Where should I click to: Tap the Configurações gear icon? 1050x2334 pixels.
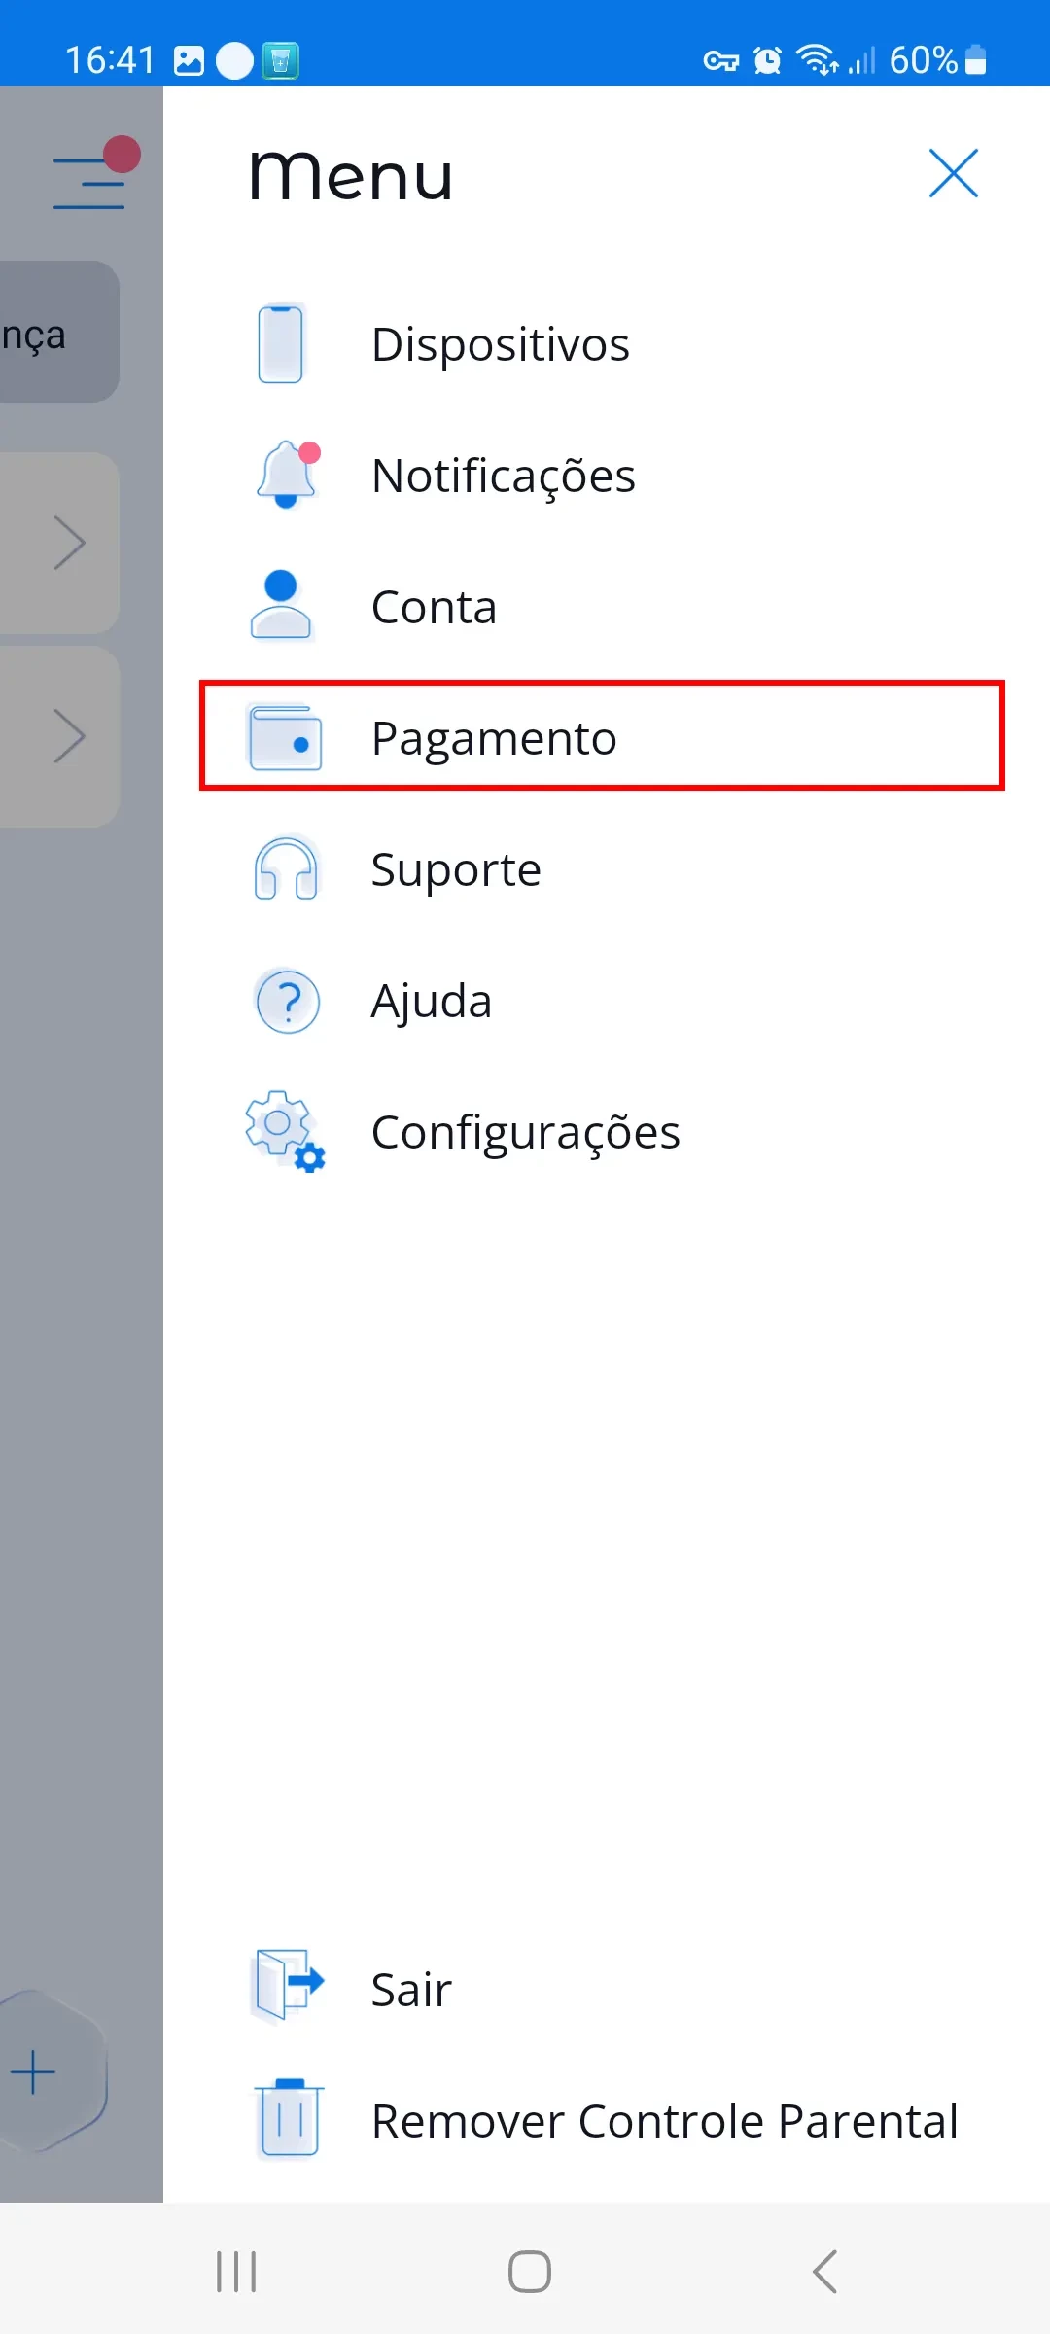(x=285, y=1131)
